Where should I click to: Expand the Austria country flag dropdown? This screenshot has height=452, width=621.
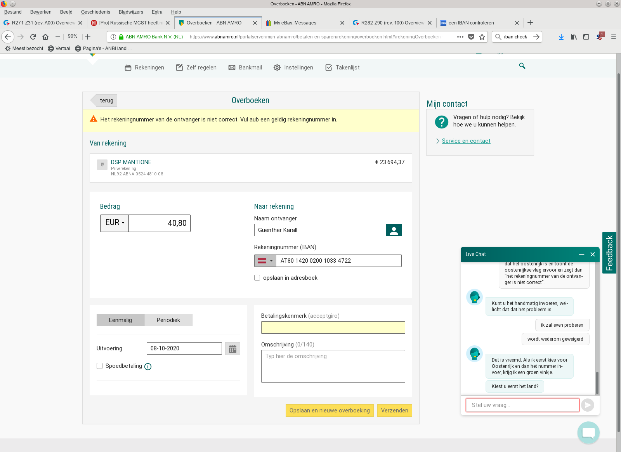point(265,261)
